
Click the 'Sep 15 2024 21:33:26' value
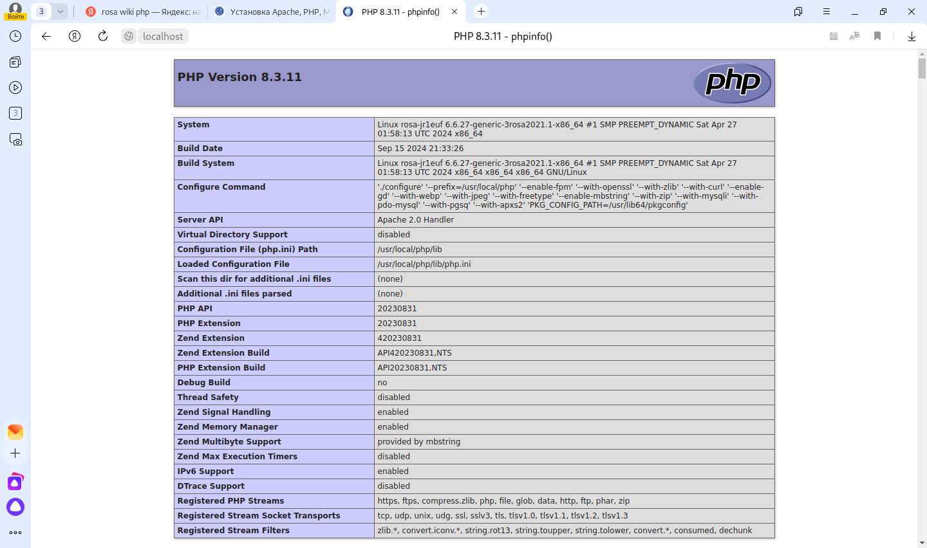pyautogui.click(x=420, y=149)
